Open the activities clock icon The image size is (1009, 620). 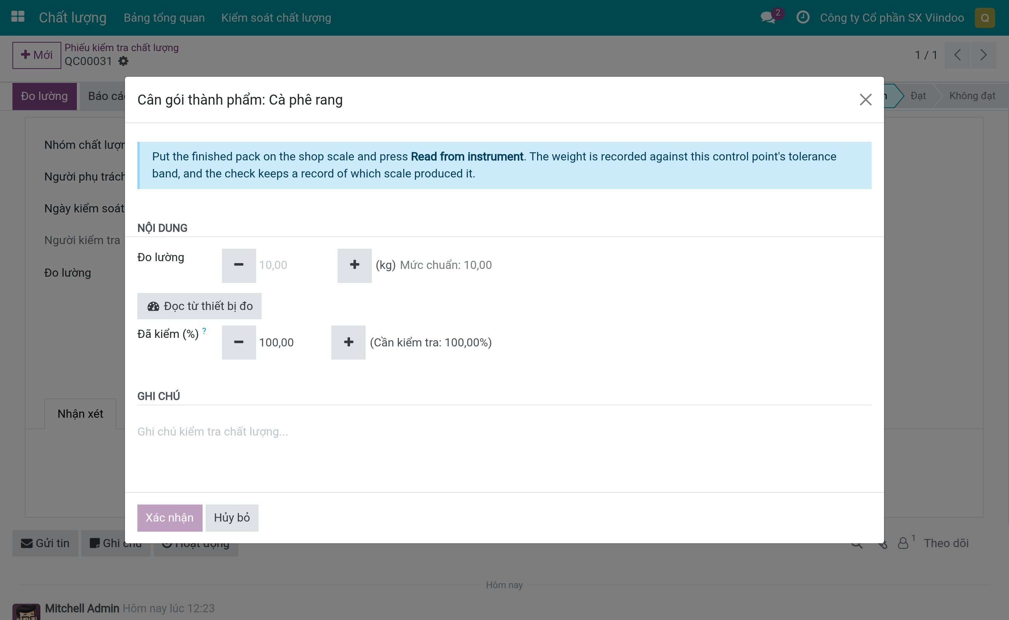click(803, 17)
